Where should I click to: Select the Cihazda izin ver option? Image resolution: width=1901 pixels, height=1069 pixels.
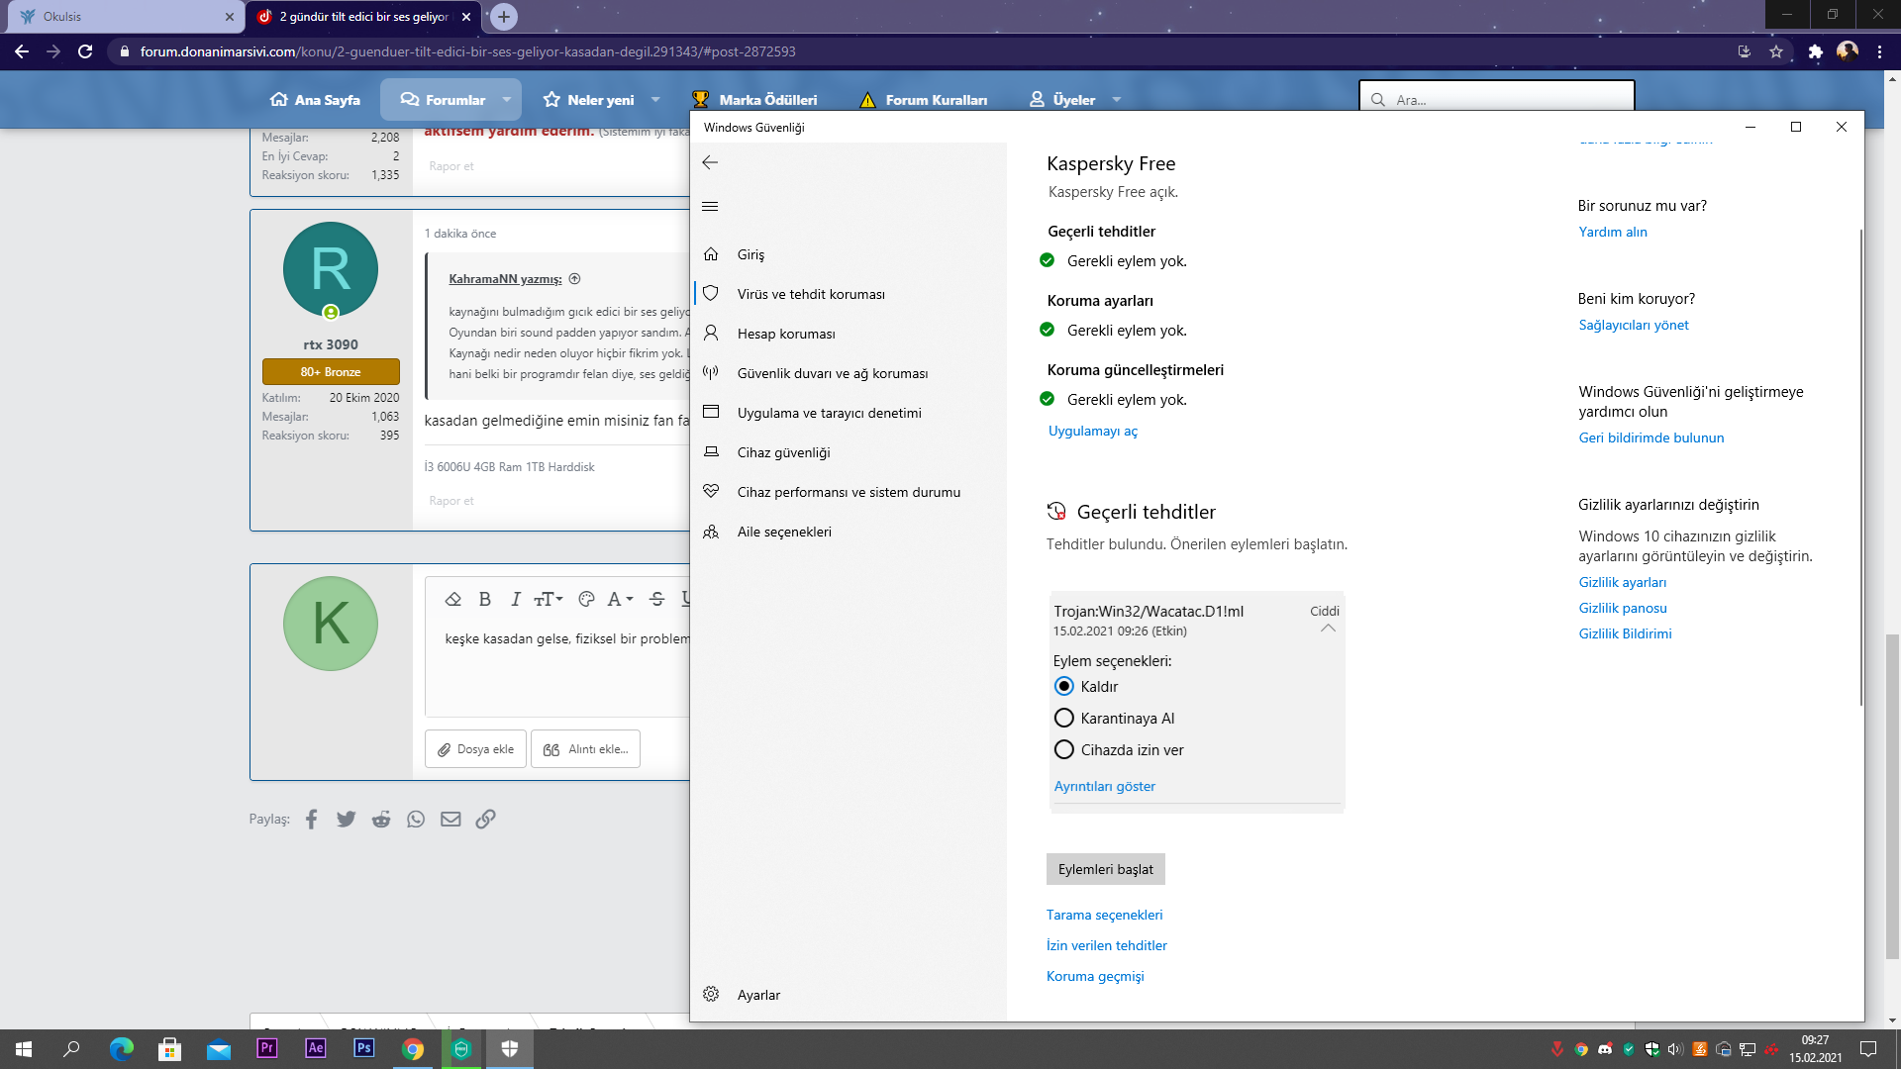click(1064, 749)
